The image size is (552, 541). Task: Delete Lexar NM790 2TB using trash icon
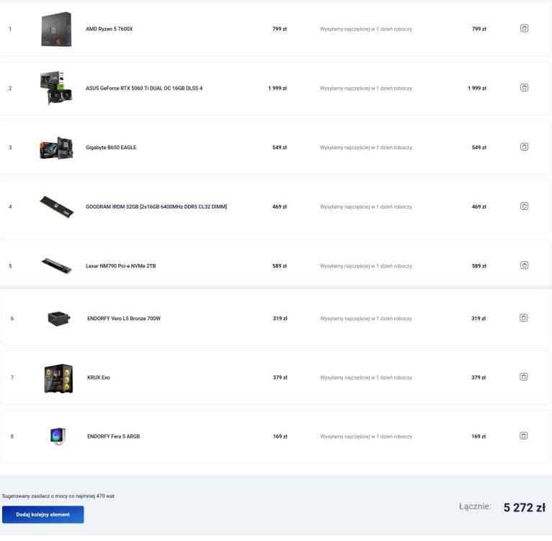tap(524, 265)
